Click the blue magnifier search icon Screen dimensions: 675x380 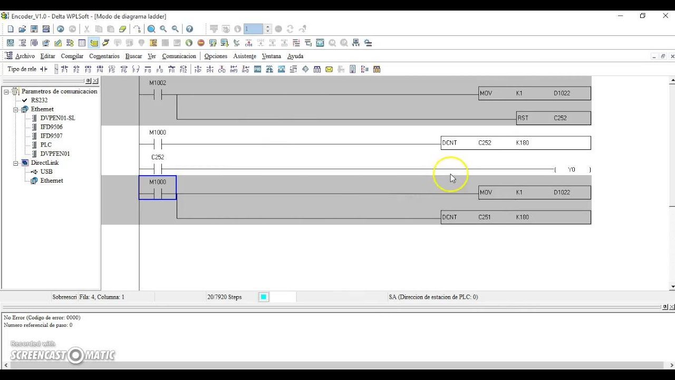(151, 29)
